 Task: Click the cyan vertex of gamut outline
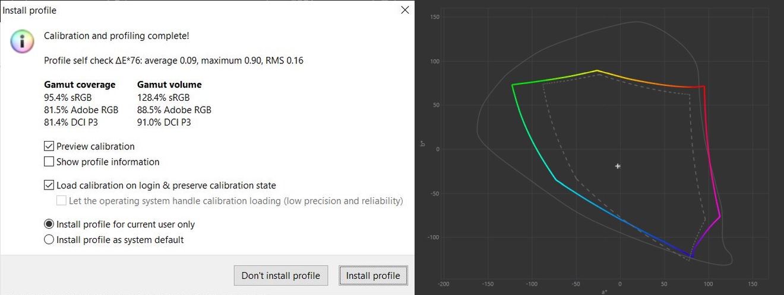coord(556,179)
